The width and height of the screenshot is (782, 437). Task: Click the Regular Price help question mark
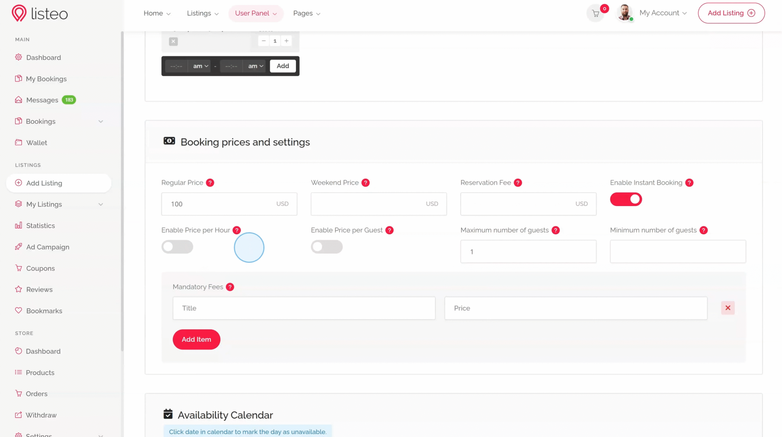point(210,183)
